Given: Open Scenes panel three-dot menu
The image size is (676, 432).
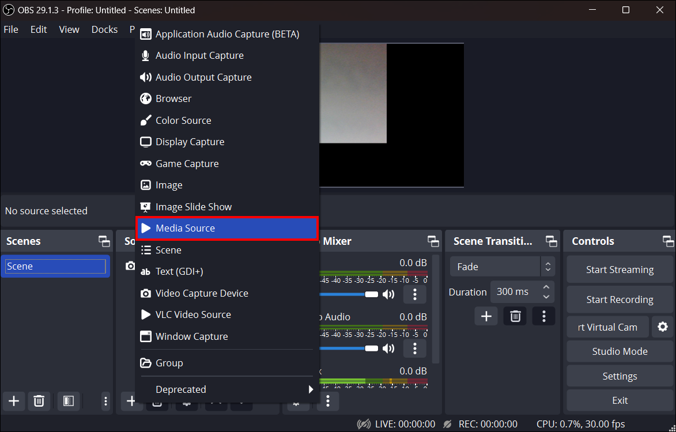Looking at the screenshot, I should coord(105,401).
